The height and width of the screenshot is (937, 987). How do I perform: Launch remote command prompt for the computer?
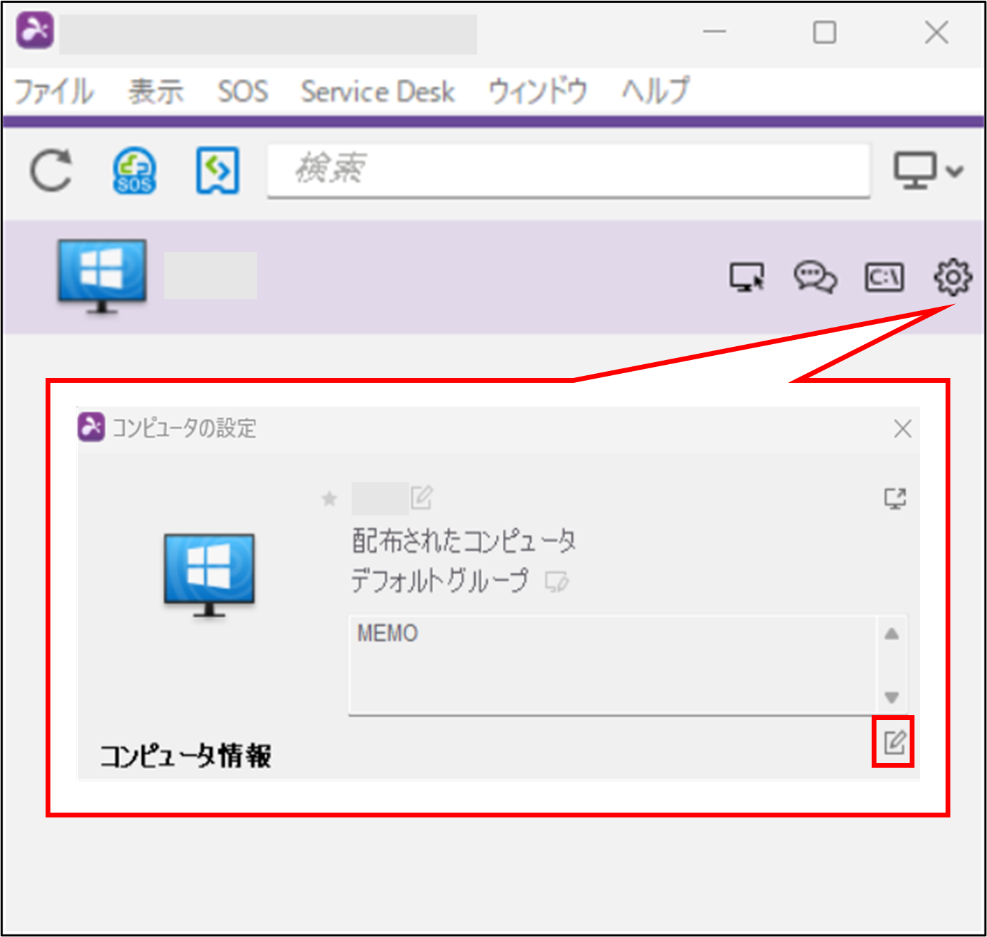884,278
